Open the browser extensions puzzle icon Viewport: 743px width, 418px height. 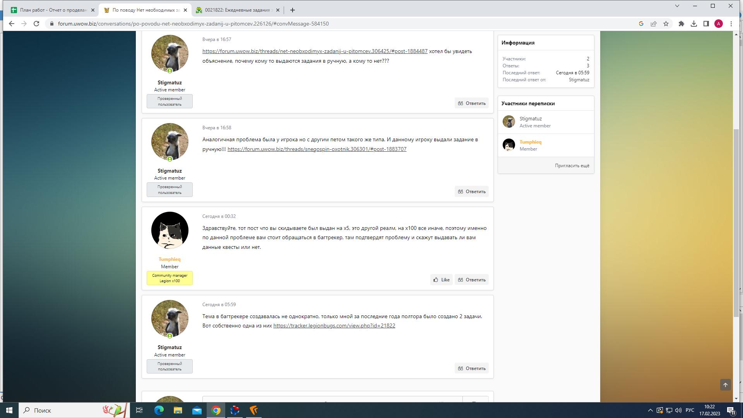pyautogui.click(x=681, y=24)
